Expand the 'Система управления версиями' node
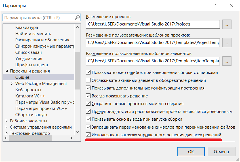 [7, 127]
